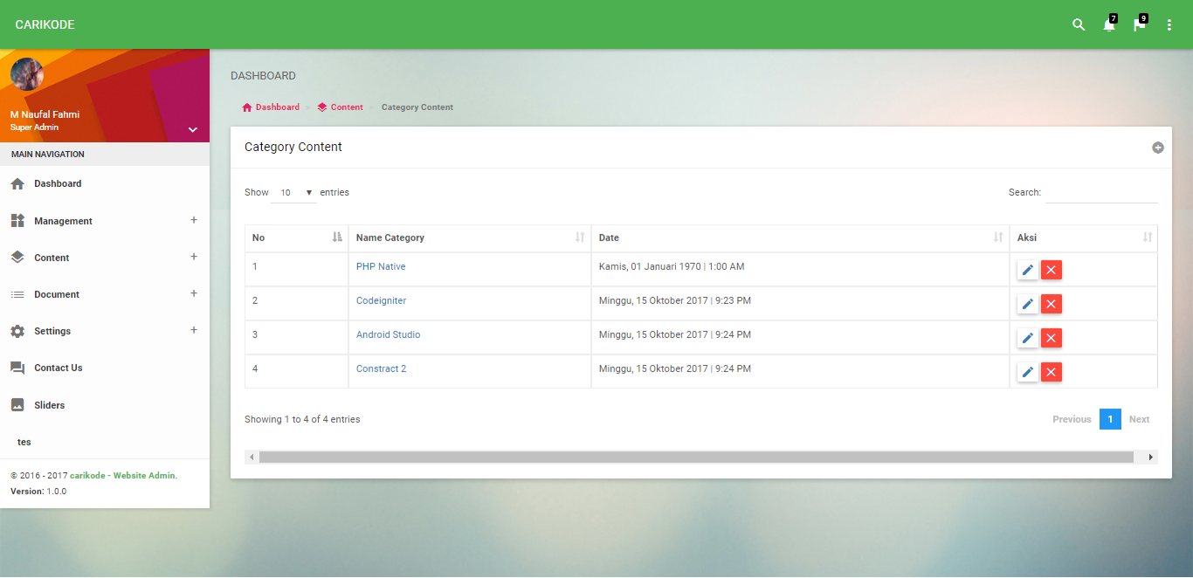Edit the PHP Native category with the pencil icon
The height and width of the screenshot is (578, 1193).
click(x=1027, y=270)
